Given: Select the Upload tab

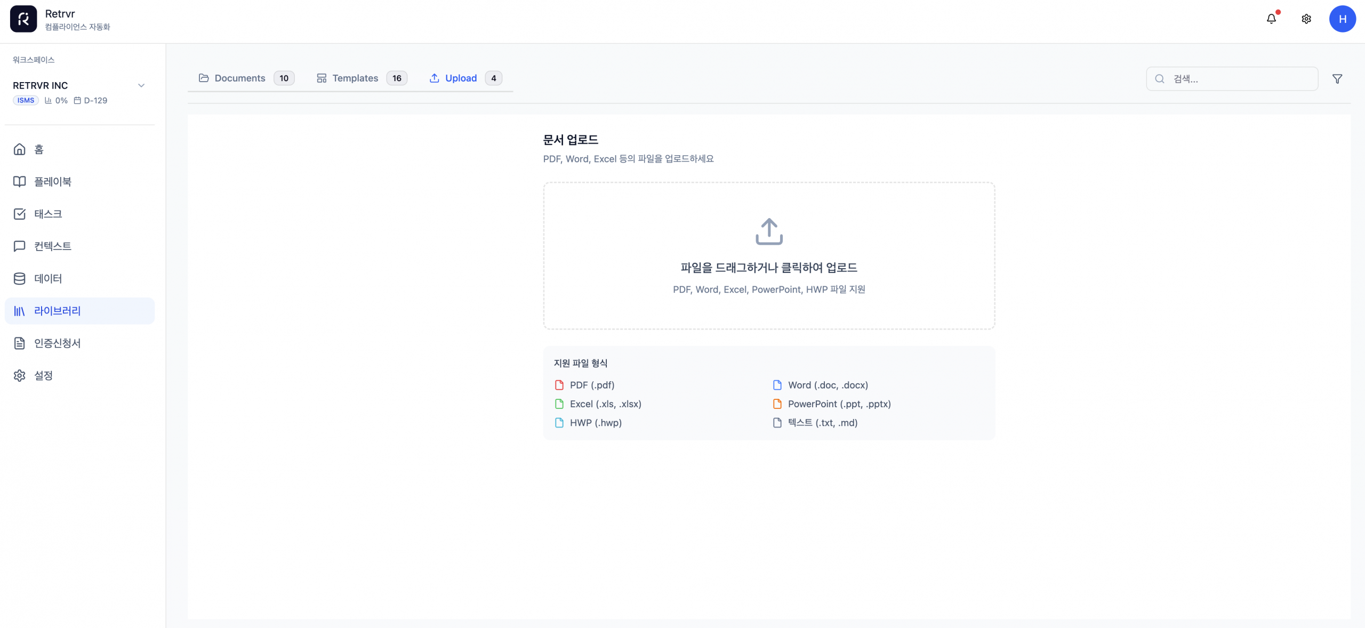Looking at the screenshot, I should coord(464,78).
